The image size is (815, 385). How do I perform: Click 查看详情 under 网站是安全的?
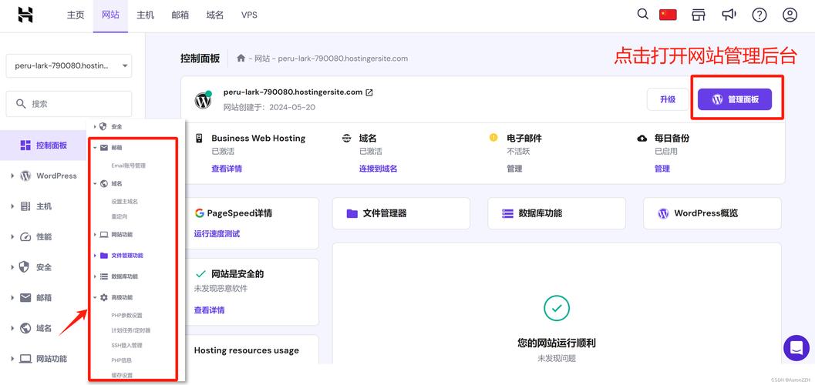point(210,310)
